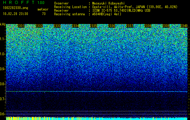190x120 pixels.
Task: Click the 0.7 kHz axis label
Action: 2,99
